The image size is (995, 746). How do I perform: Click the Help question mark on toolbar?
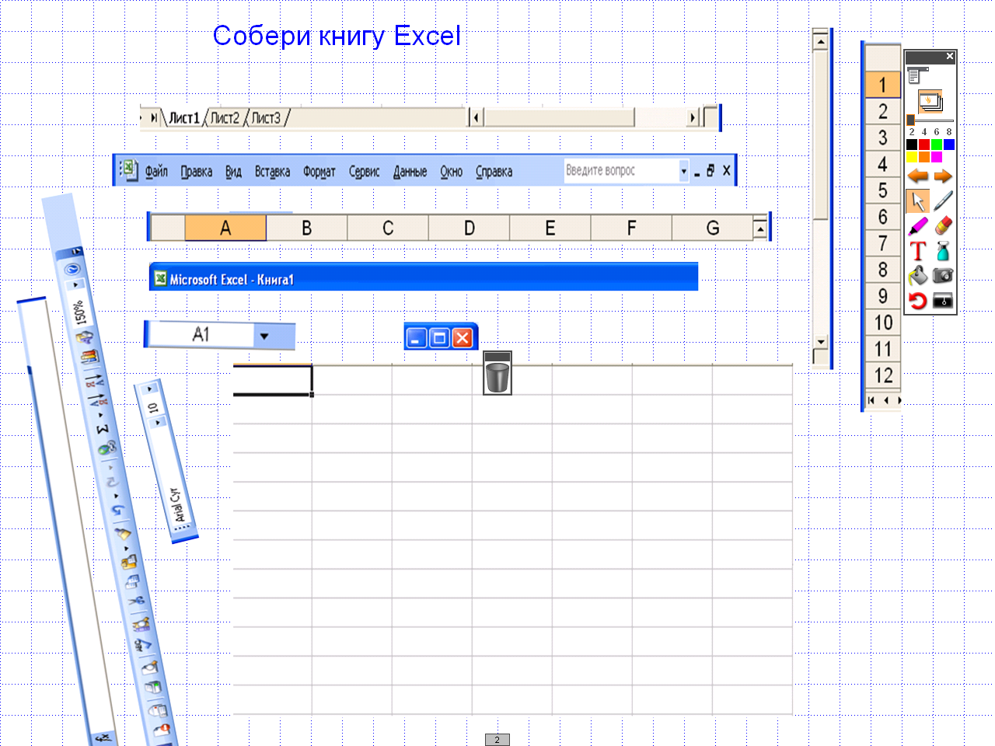pos(72,270)
